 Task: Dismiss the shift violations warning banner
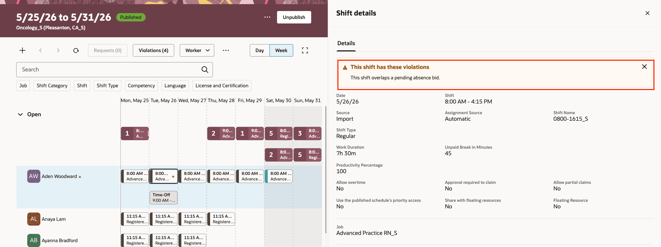[644, 67]
